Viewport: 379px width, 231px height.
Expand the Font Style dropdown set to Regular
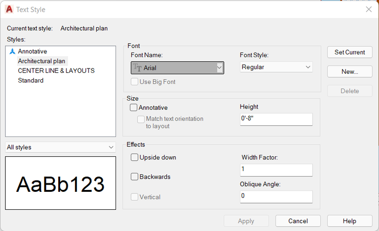[x=276, y=67]
